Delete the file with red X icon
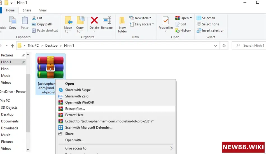The height and width of the screenshot is (154, 266). pos(94,21)
